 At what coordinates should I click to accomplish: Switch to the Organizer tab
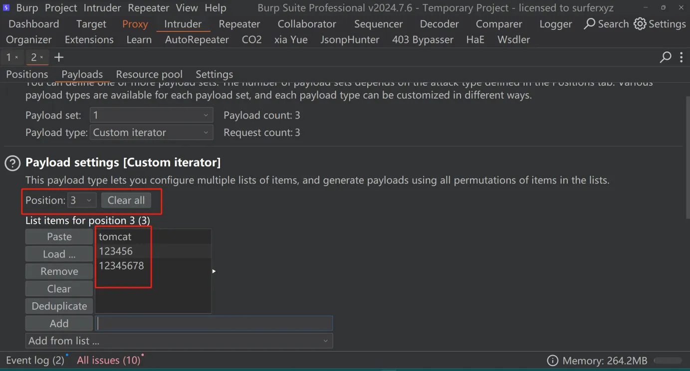29,39
